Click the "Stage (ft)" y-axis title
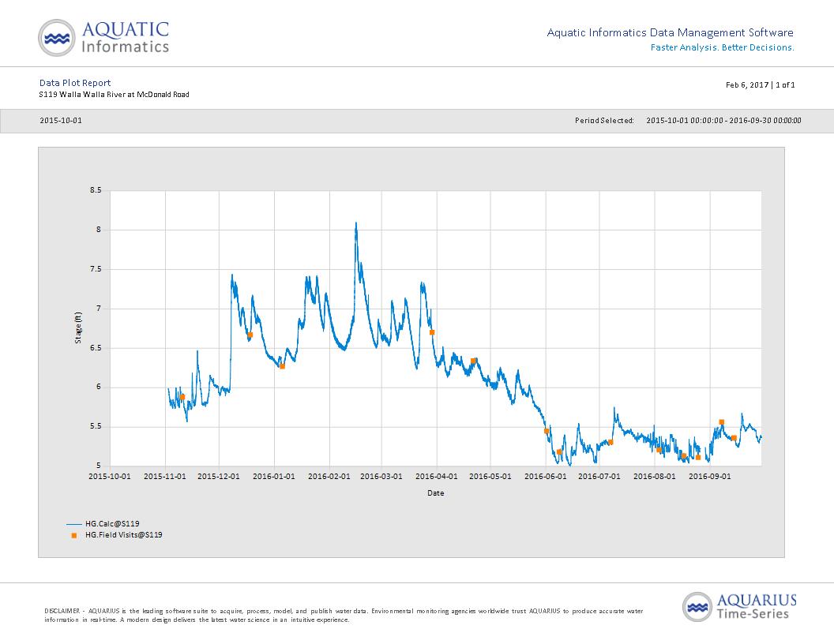Viewport: 834px width, 644px height. coord(78,328)
